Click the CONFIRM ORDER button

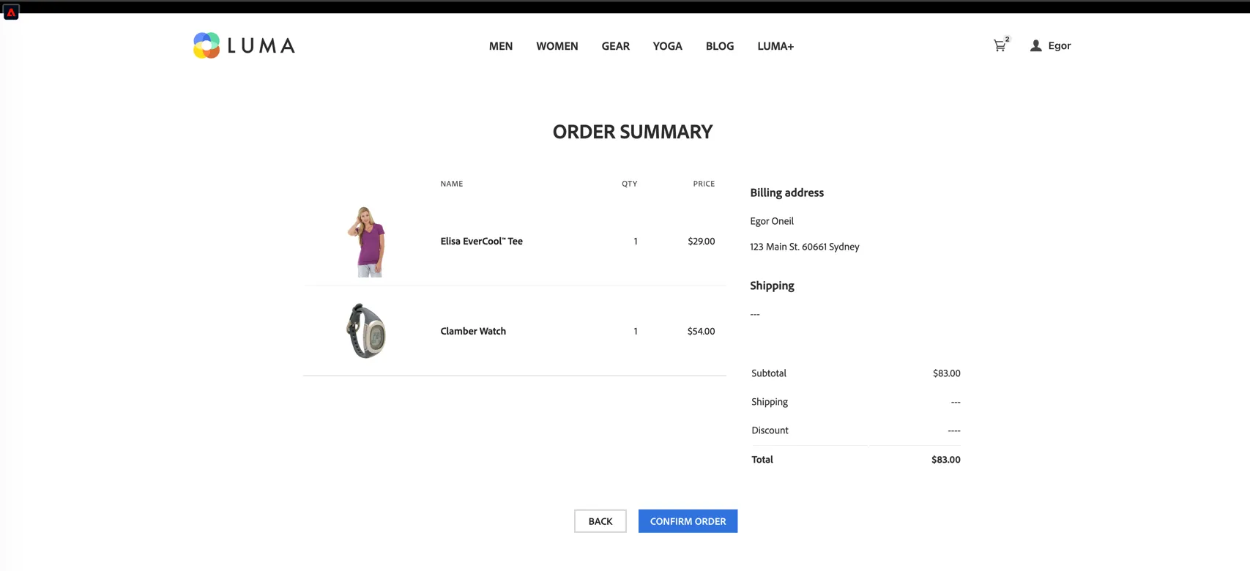pos(688,521)
